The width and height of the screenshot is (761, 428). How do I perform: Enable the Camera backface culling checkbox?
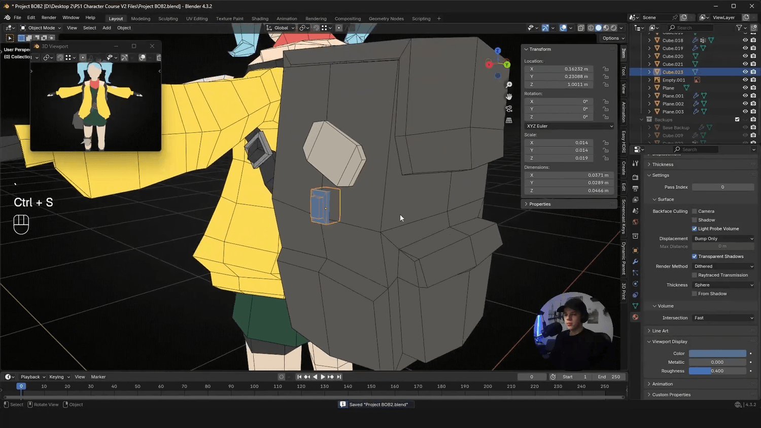tap(695, 211)
